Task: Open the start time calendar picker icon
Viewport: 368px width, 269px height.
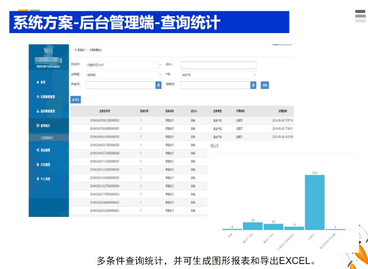Action: tap(158, 85)
